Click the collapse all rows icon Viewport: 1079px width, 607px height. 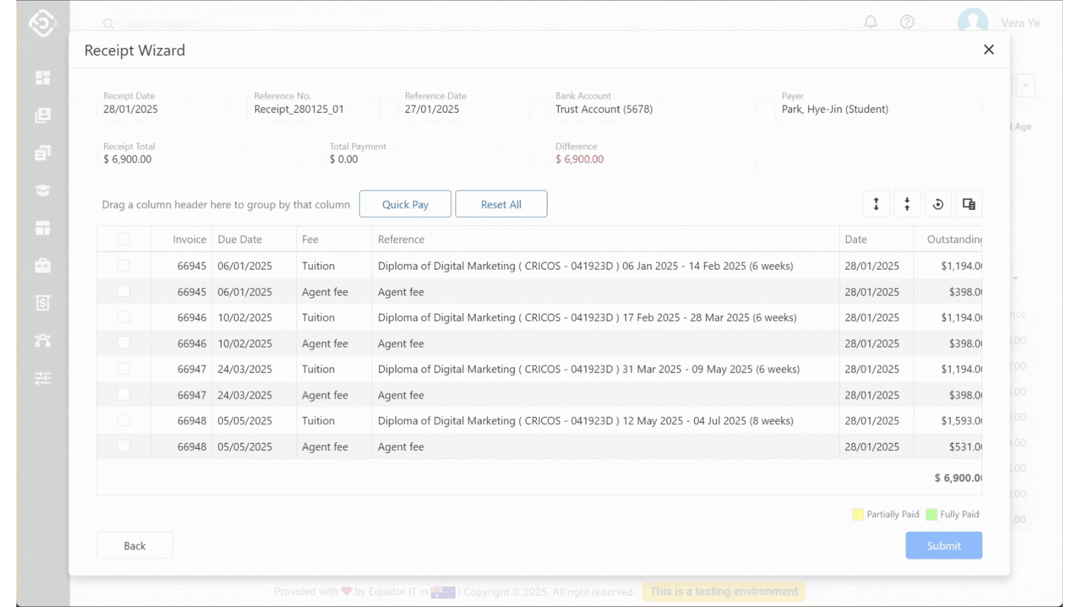coord(906,204)
